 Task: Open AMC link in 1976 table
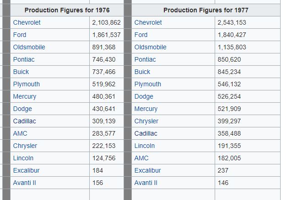(20, 133)
